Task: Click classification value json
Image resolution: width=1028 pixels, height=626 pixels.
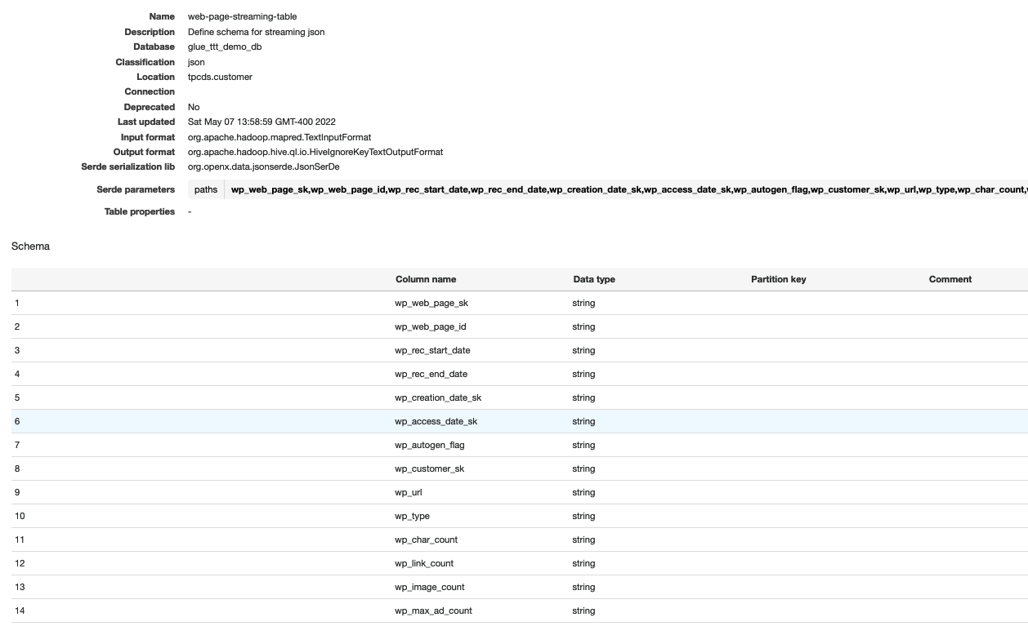Action: tap(196, 62)
